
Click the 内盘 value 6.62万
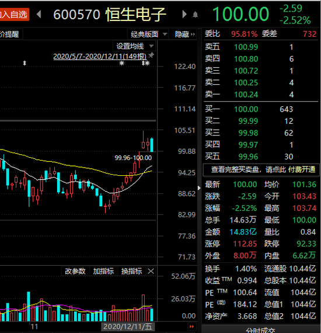tap(304, 255)
